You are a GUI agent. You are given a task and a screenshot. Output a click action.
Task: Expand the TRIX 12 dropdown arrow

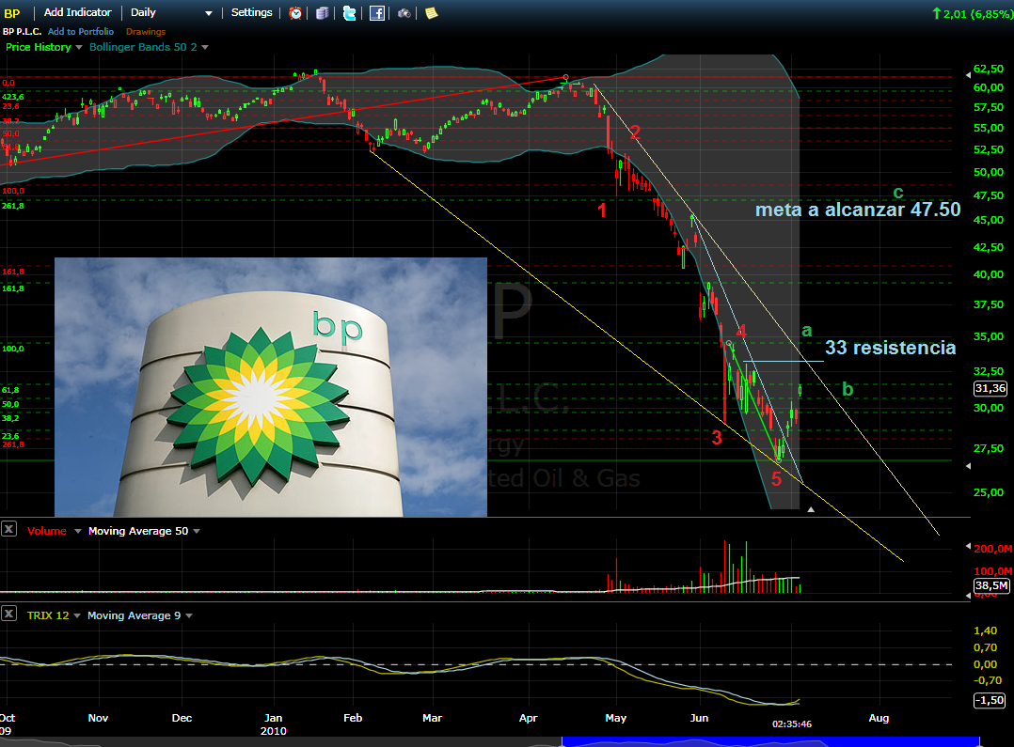click(x=77, y=615)
